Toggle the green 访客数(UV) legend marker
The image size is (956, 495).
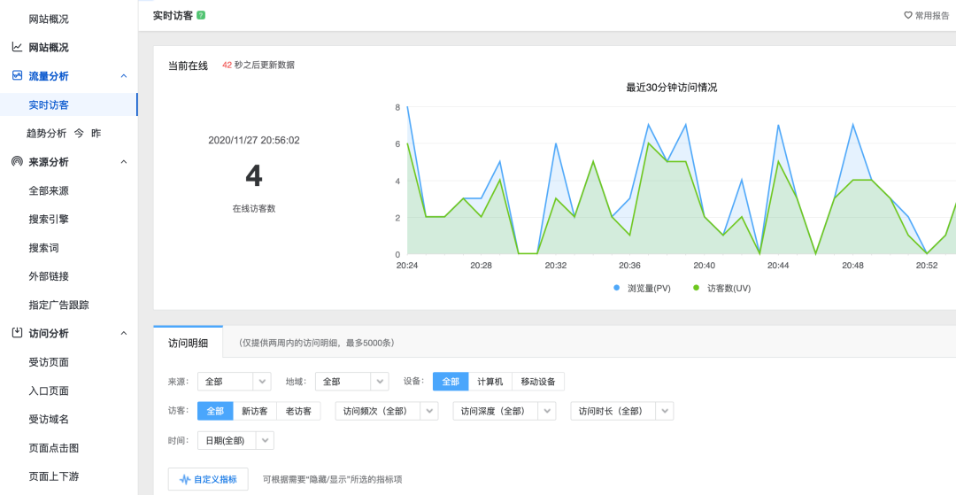(x=696, y=288)
